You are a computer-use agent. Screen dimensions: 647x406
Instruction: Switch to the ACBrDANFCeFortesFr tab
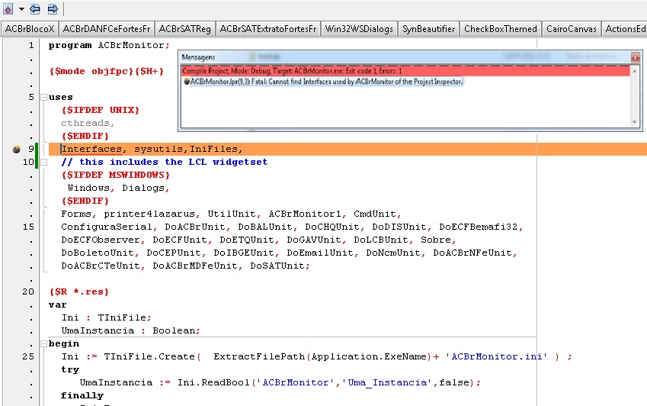107,29
